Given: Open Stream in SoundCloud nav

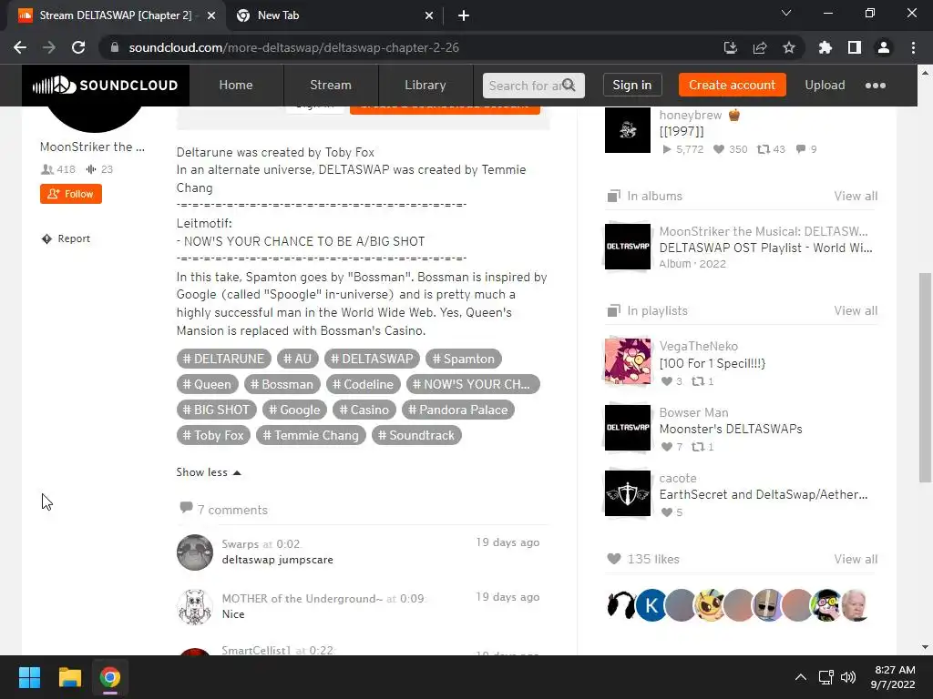Looking at the screenshot, I should [330, 85].
